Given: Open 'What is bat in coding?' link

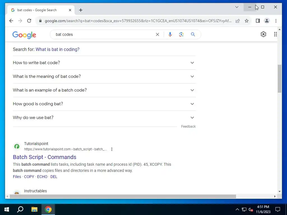Looking at the screenshot, I should (x=57, y=49).
